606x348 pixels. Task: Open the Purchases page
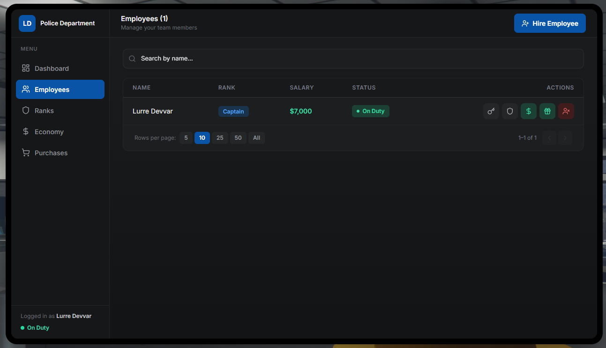coord(60,153)
